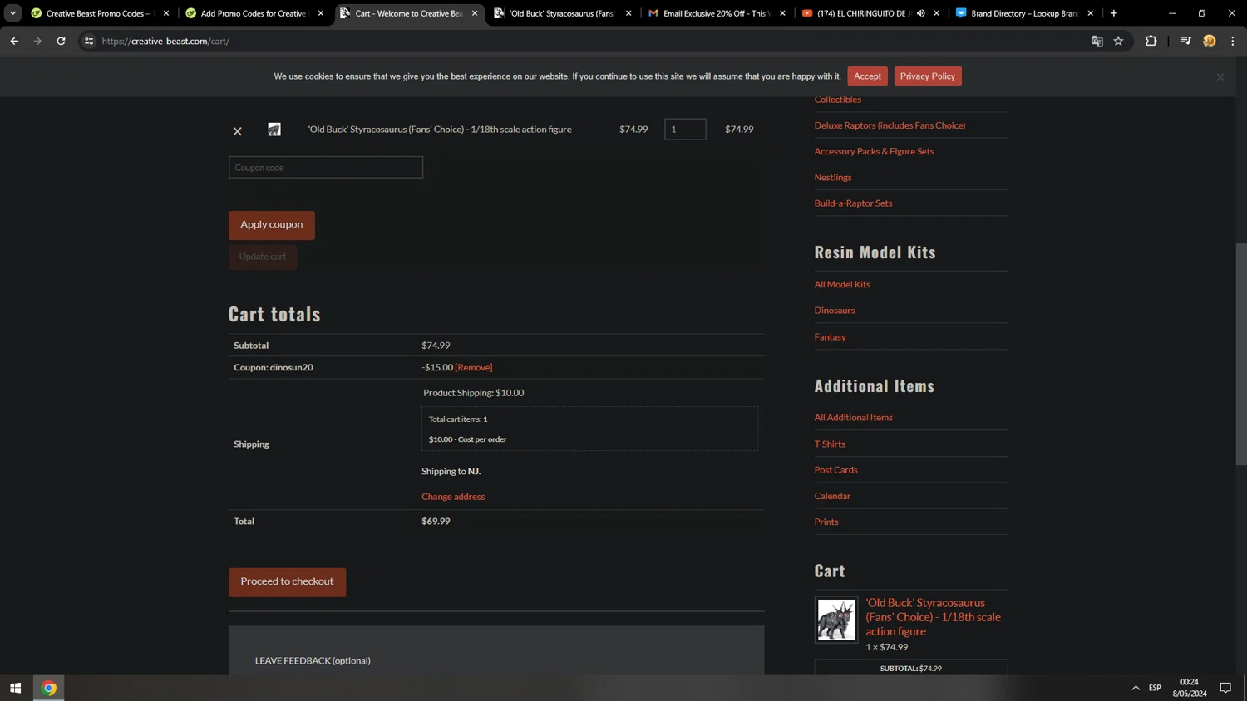Click the Apply coupon button
The image size is (1247, 701).
[272, 225]
